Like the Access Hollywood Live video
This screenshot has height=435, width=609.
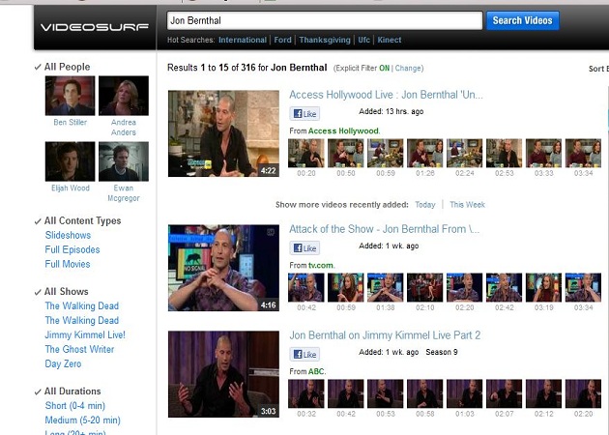[305, 114]
